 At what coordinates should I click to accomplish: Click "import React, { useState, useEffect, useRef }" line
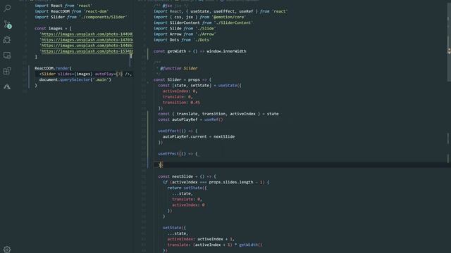(221, 11)
